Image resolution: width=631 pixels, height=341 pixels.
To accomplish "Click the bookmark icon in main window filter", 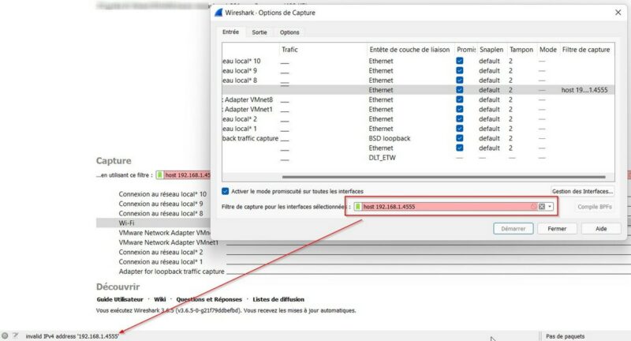I will 160,175.
